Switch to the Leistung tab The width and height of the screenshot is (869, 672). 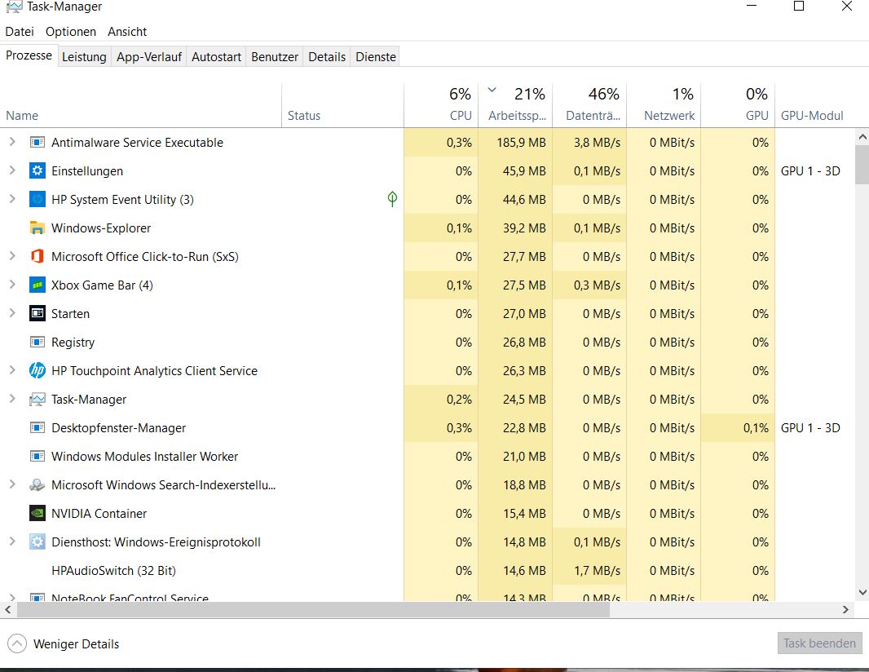tap(84, 56)
